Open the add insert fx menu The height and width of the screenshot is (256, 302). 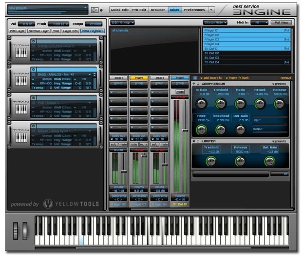point(211,78)
